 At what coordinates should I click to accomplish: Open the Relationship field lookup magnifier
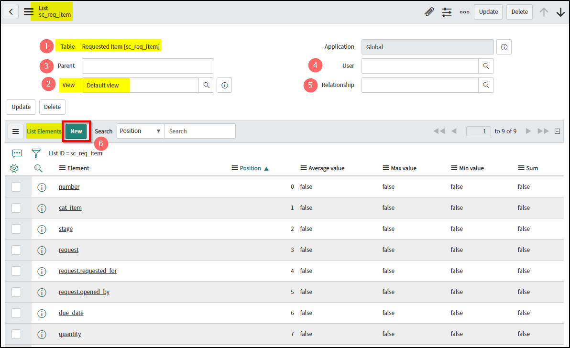486,85
